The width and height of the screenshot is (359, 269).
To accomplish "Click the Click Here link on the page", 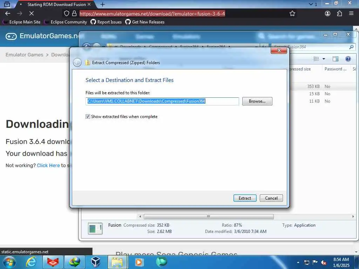I will (48, 165).
